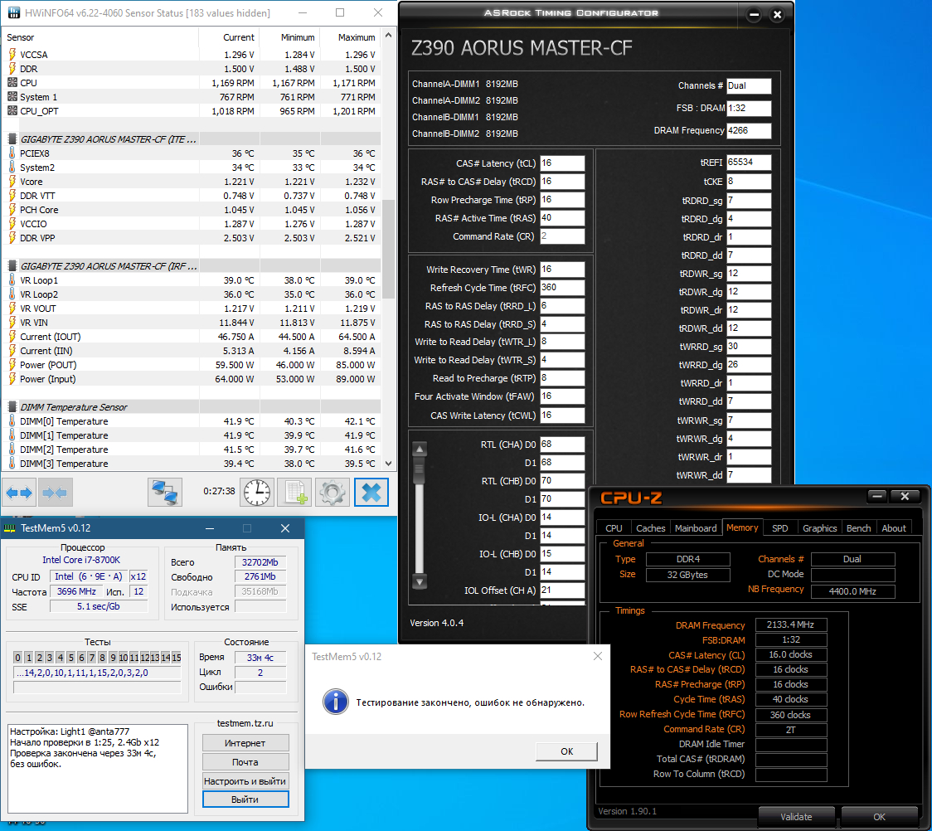Click the Validate button in CPU-Z
932x831 pixels.
point(796,817)
